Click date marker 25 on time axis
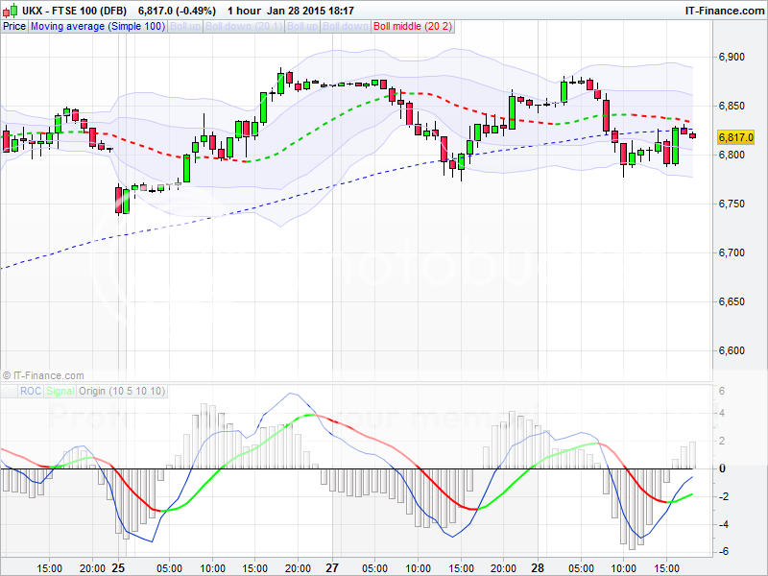The image size is (768, 576). click(118, 566)
